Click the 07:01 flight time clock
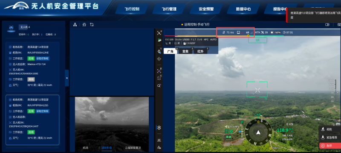 [x=288, y=32]
